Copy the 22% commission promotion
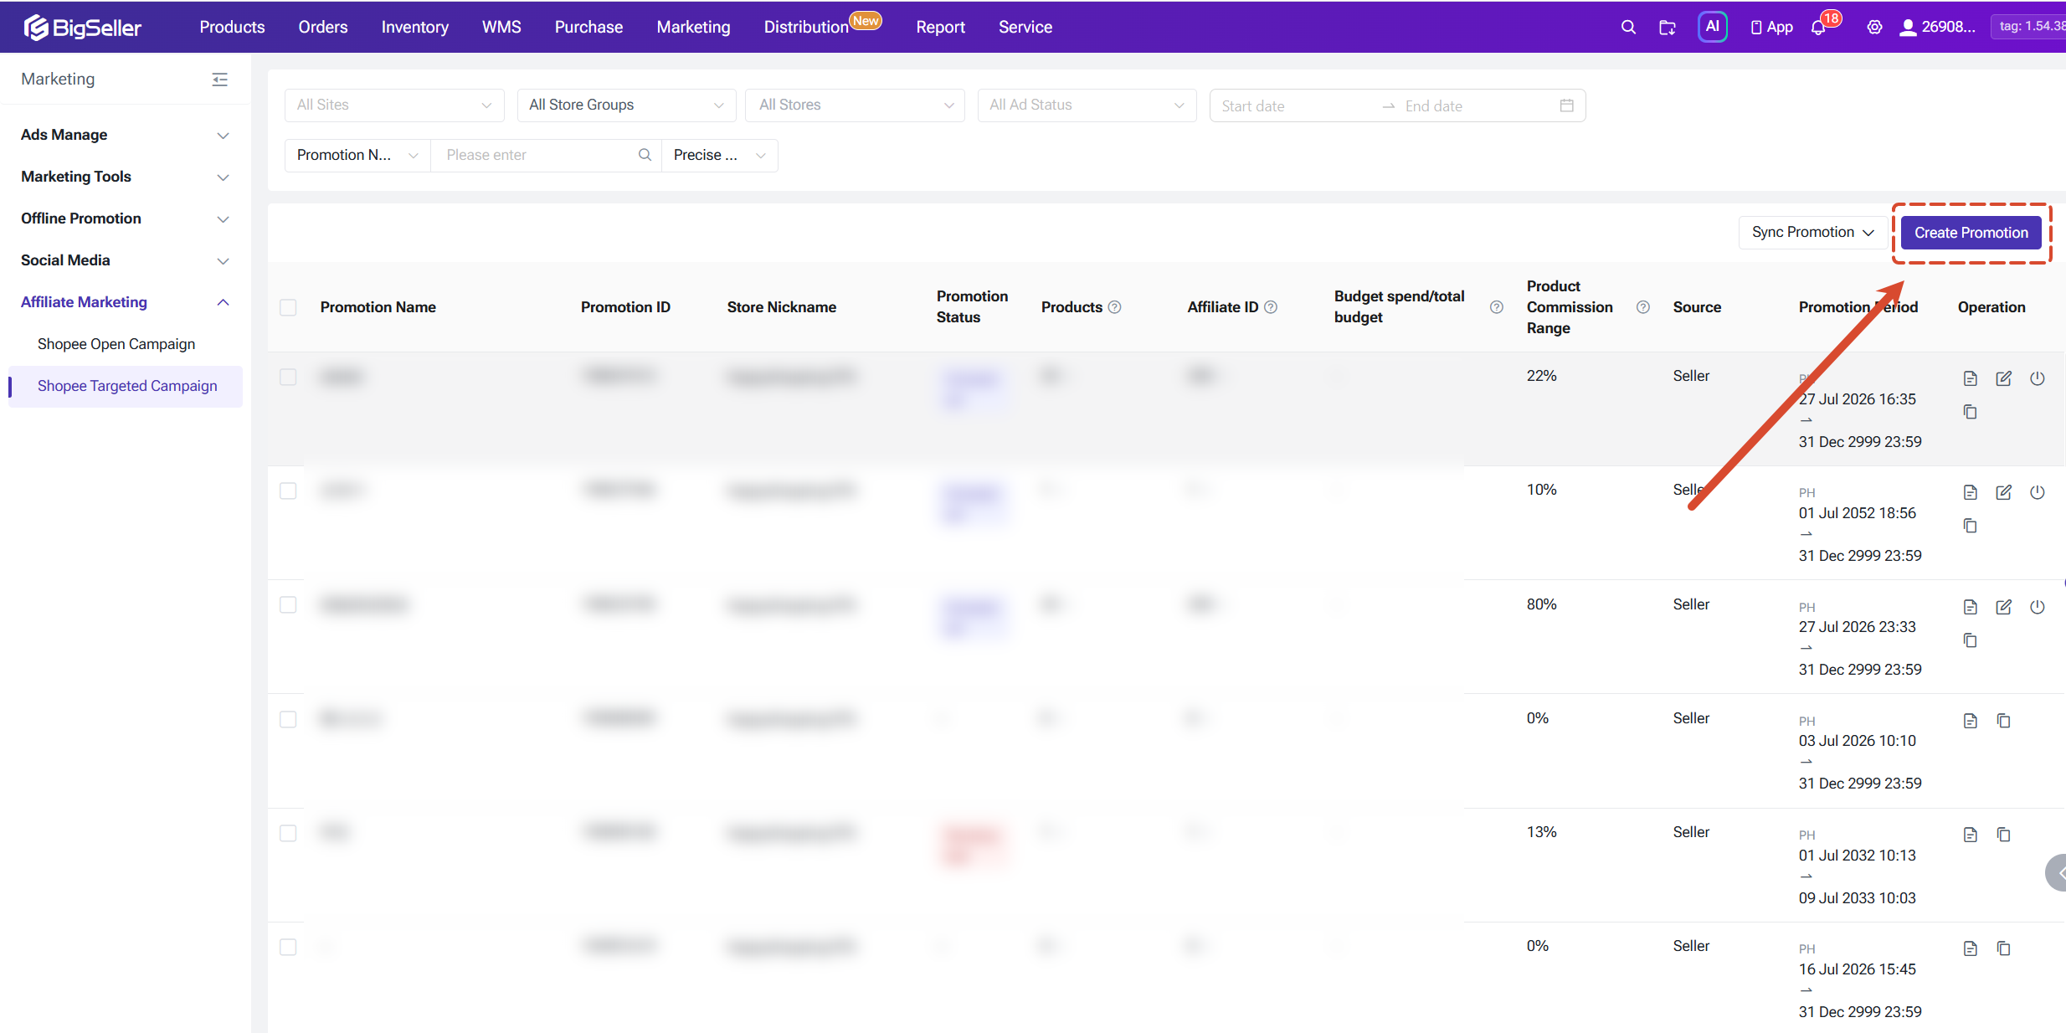This screenshot has width=2066, height=1033. pyautogui.click(x=1970, y=412)
